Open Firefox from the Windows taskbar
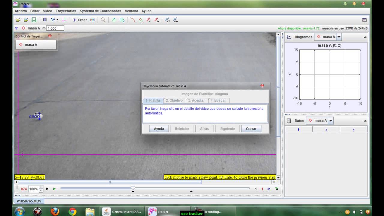The image size is (384, 216). coord(55,211)
